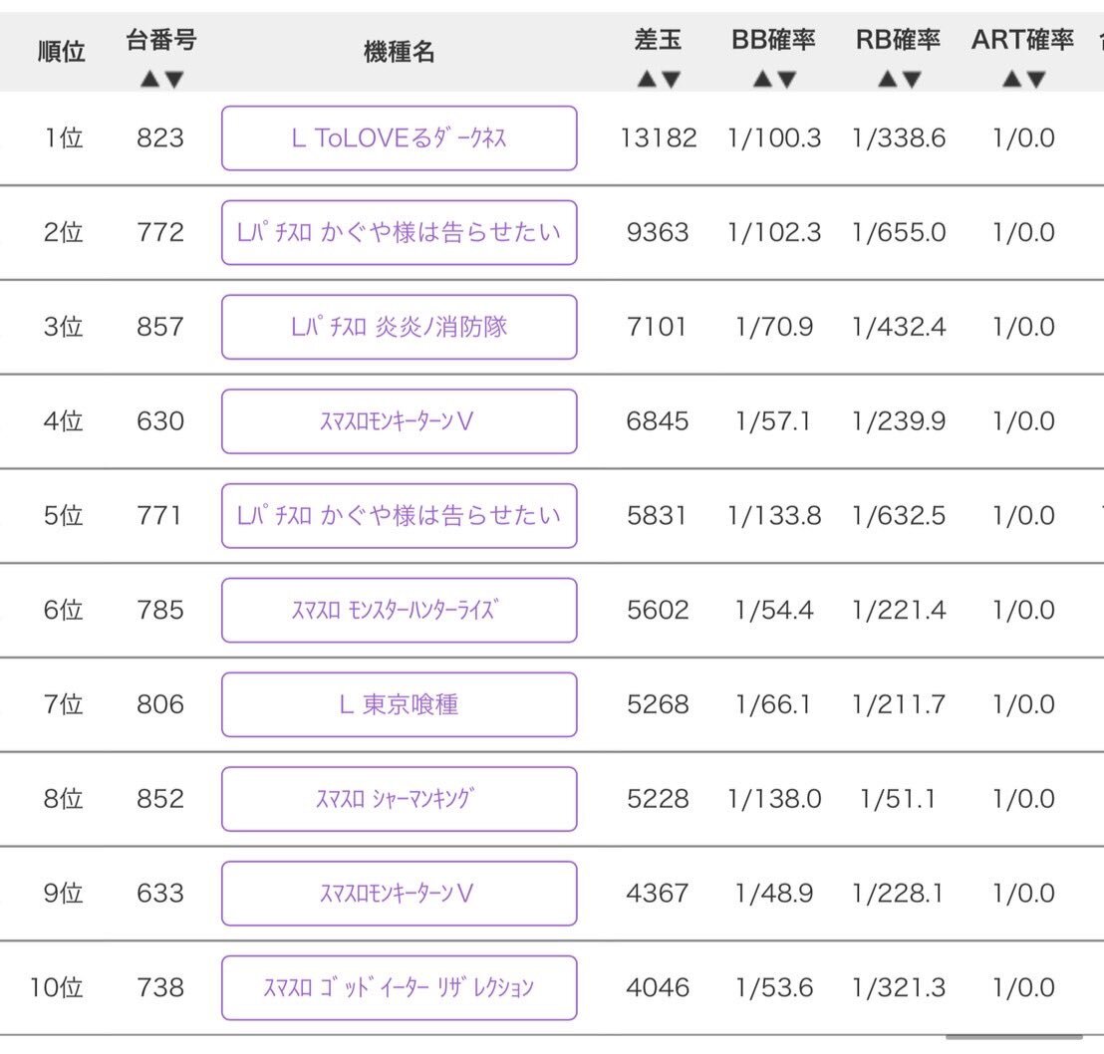Open スマスロ ゴッドイーター リザレクション button
This screenshot has height=1054, width=1104.
(400, 987)
